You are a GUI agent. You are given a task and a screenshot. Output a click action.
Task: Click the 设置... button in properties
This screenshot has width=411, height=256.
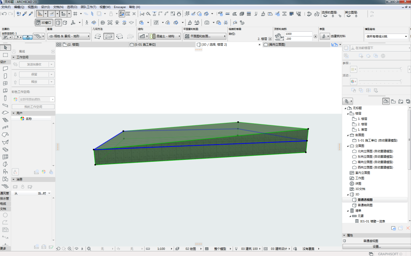click(x=377, y=246)
